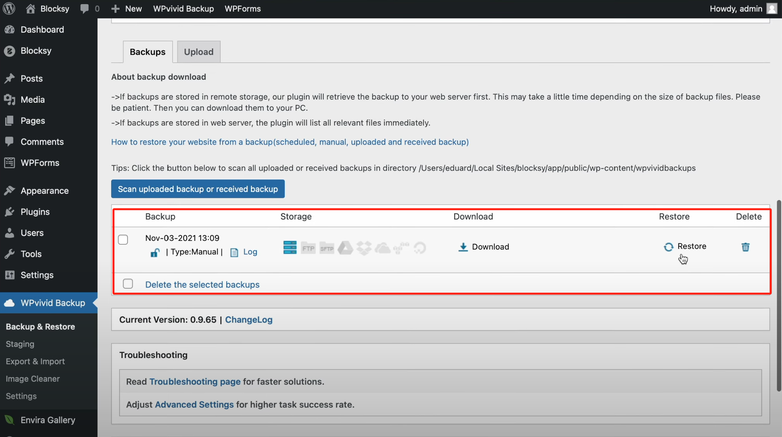This screenshot has height=437, width=782.
Task: Click the Dropbox storage icon
Action: (364, 248)
